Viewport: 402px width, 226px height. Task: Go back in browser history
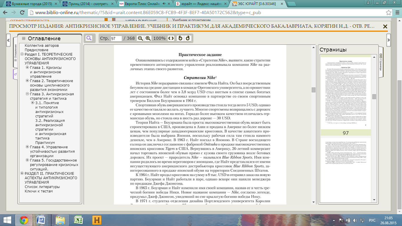point(5,13)
